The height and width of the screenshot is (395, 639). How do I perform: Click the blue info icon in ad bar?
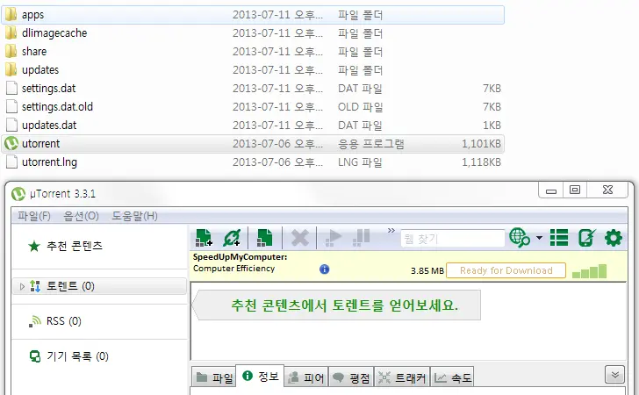point(324,269)
